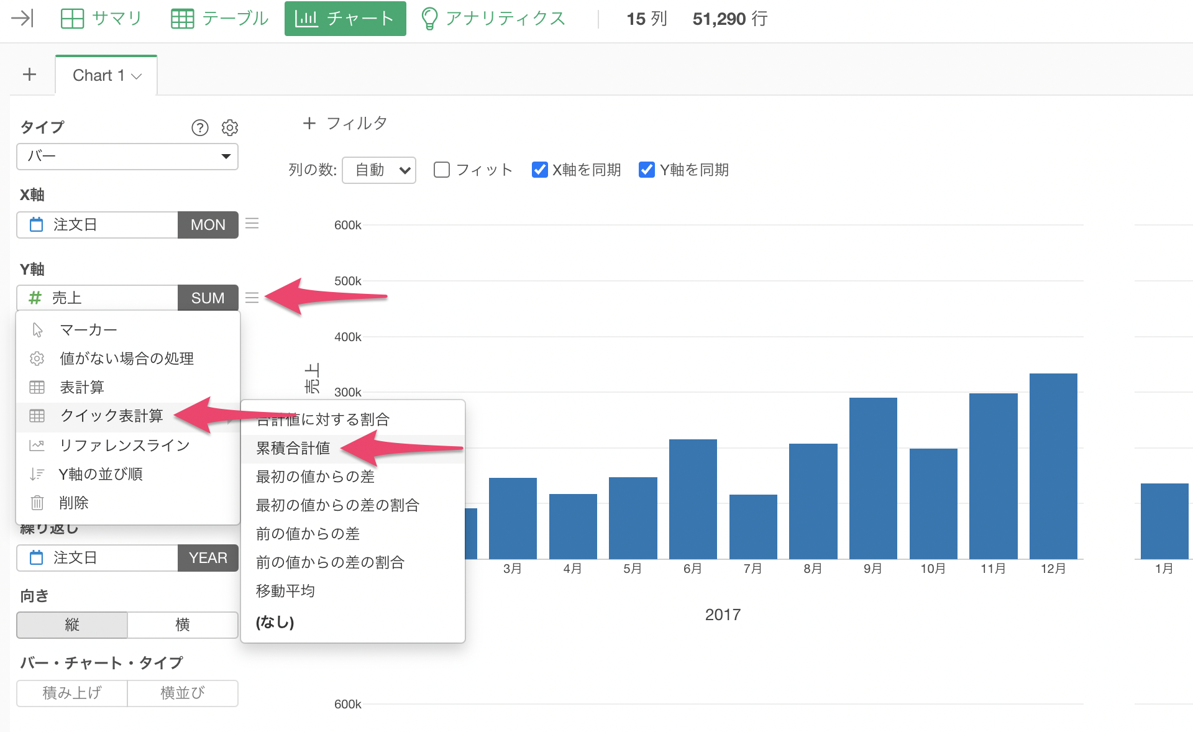Choose 削除 to remove the Y axis
This screenshot has height=732, width=1193.
(x=127, y=503)
